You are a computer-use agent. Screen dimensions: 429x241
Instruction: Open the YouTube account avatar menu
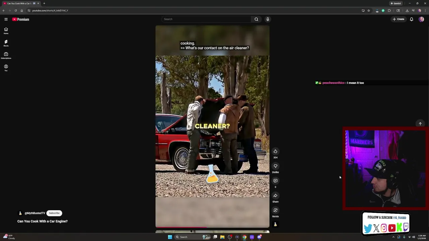(421, 19)
